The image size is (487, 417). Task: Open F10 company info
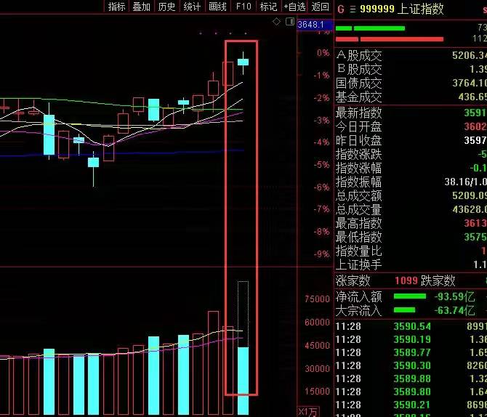(243, 7)
